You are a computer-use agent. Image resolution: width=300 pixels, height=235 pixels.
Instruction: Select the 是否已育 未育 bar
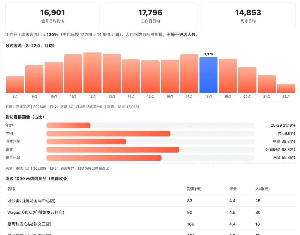point(150,158)
